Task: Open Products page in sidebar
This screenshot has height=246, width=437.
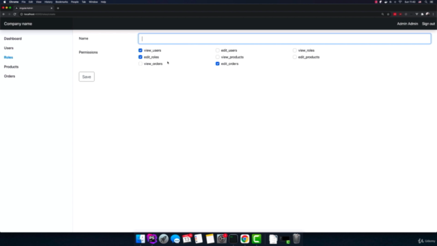Action: pos(11,67)
